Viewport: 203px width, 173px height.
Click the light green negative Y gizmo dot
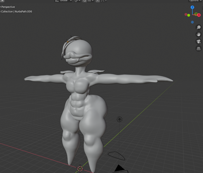point(189,15)
